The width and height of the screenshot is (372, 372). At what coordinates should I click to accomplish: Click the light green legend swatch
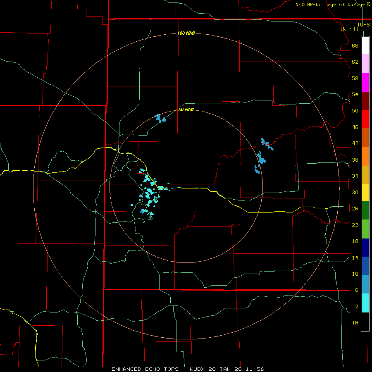(x=365, y=229)
